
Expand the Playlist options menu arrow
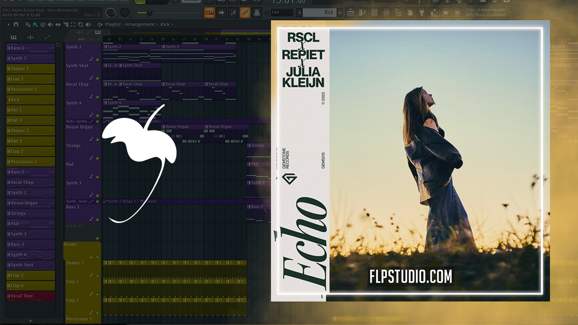9,24
